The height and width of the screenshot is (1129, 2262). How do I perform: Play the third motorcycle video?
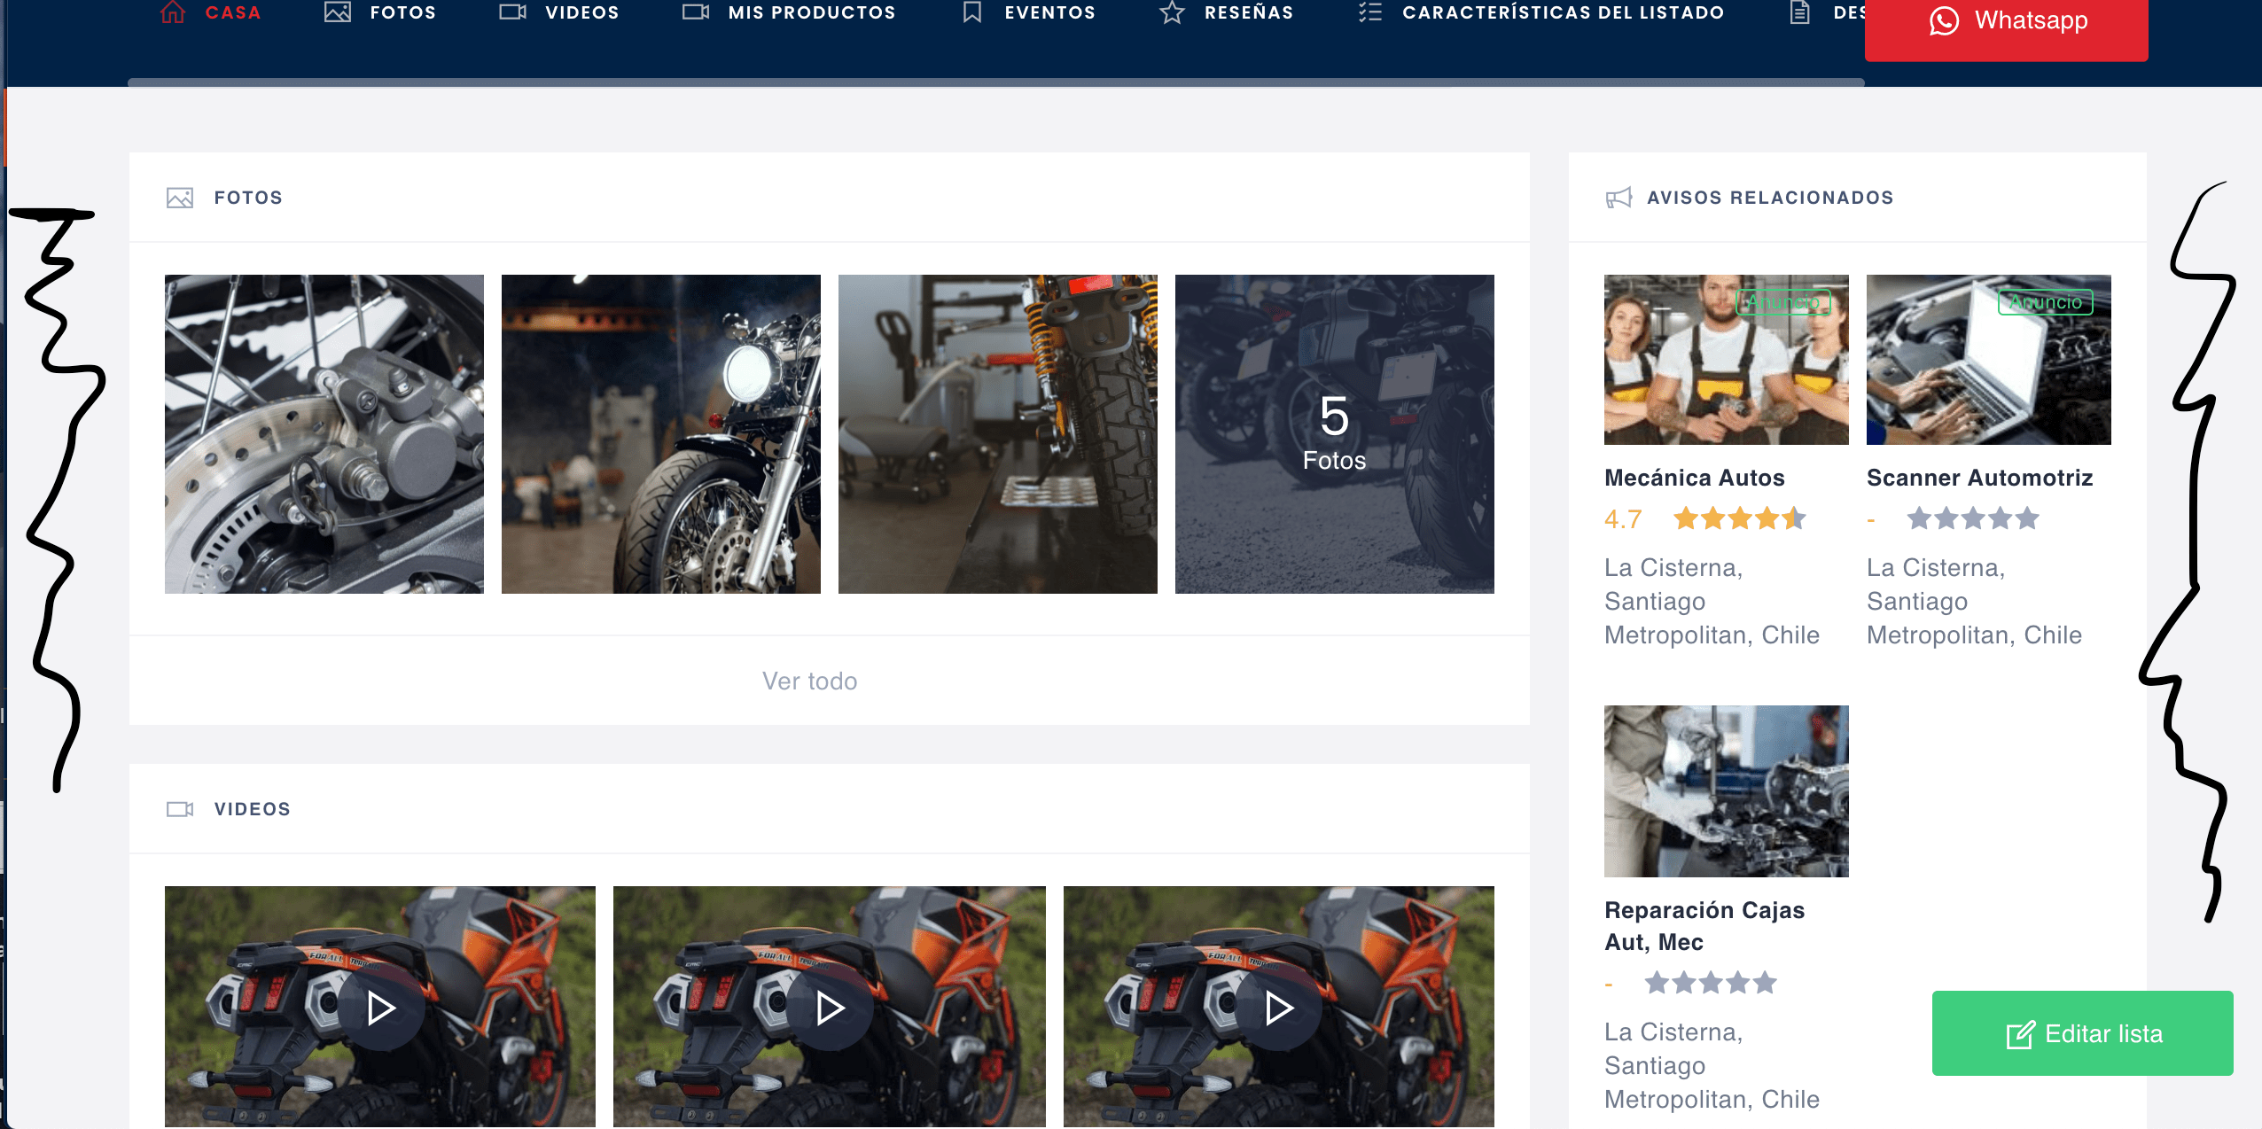click(x=1279, y=1008)
